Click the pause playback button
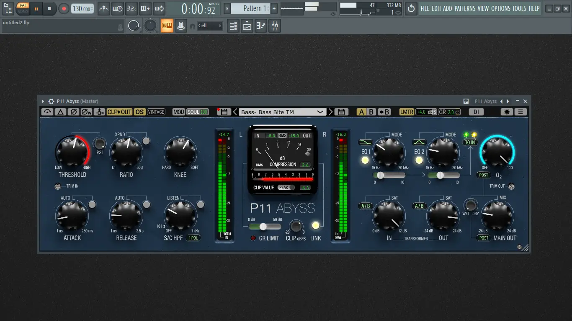The width and height of the screenshot is (572, 321). pos(36,8)
